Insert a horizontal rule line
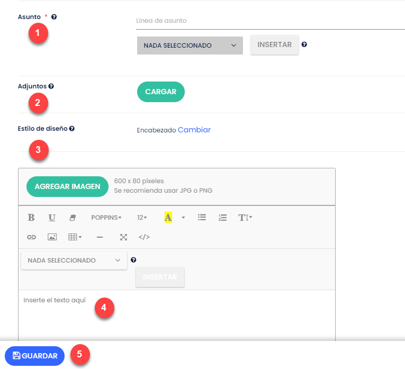405x369 pixels. [100, 237]
